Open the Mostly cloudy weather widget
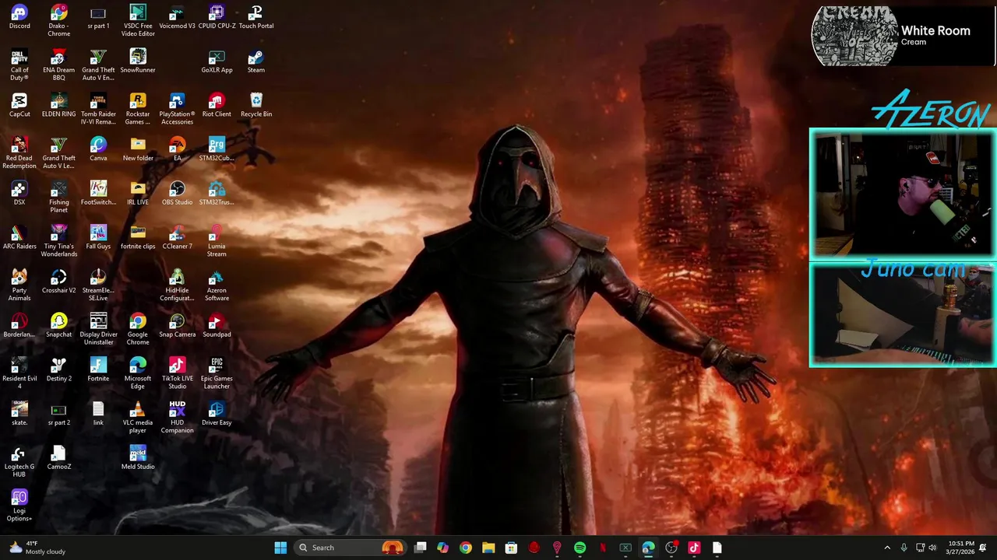Screen dimensions: 997x560 [x=36, y=548]
